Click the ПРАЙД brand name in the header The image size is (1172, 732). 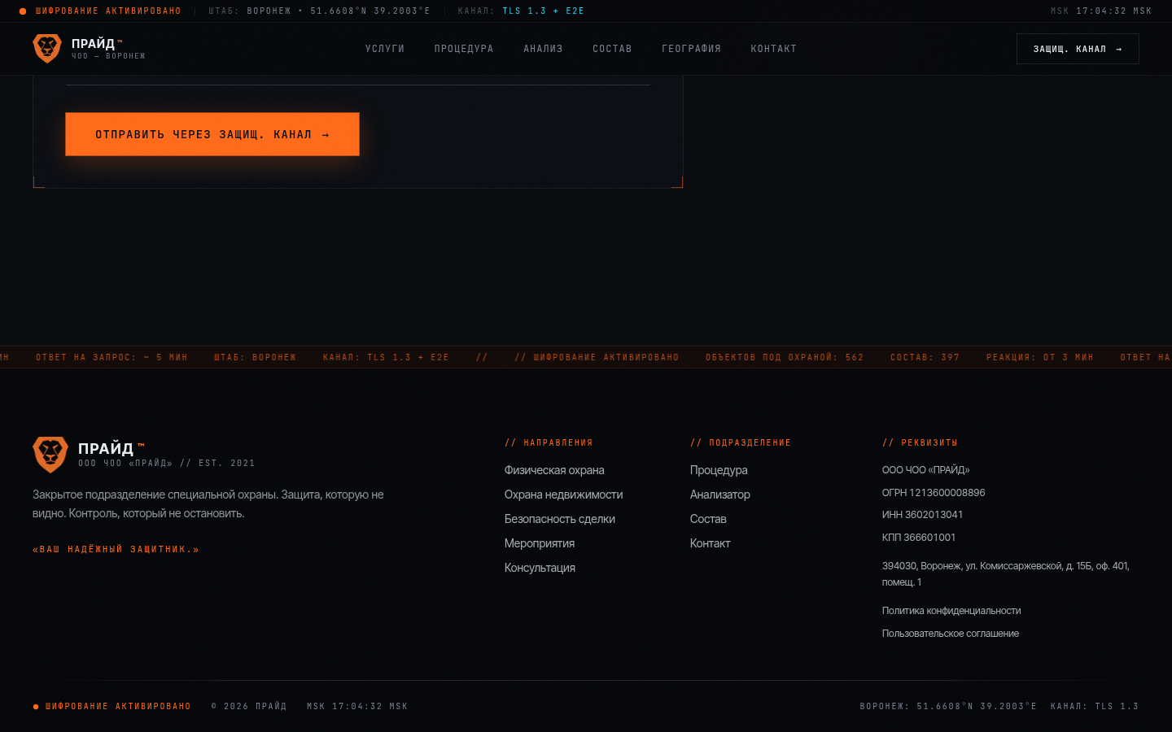93,44
